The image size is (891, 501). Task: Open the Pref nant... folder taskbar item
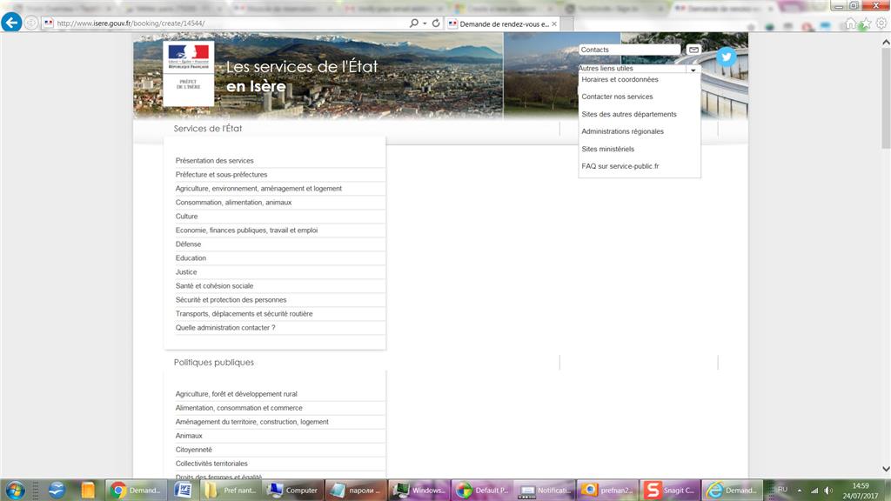click(x=231, y=491)
